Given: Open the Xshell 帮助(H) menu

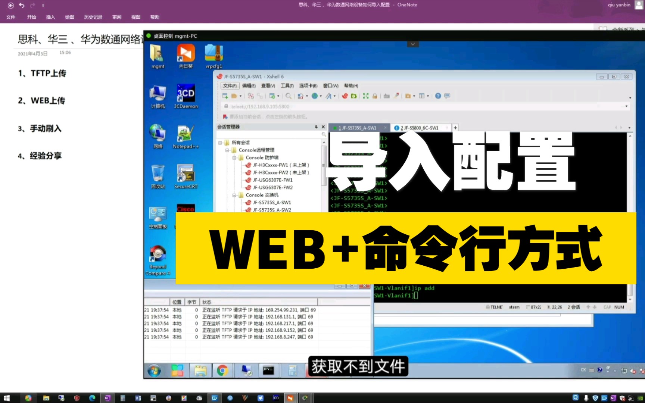Looking at the screenshot, I should click(351, 86).
